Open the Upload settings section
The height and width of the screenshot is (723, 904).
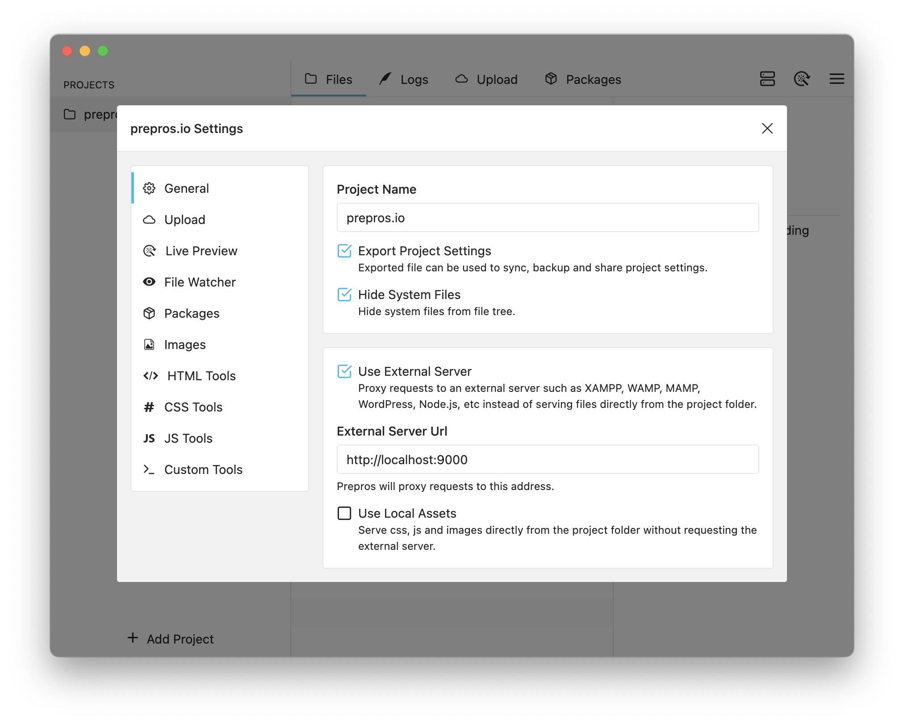(220, 220)
